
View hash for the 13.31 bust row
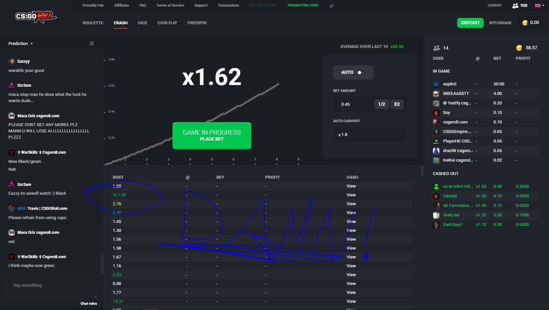point(351,301)
